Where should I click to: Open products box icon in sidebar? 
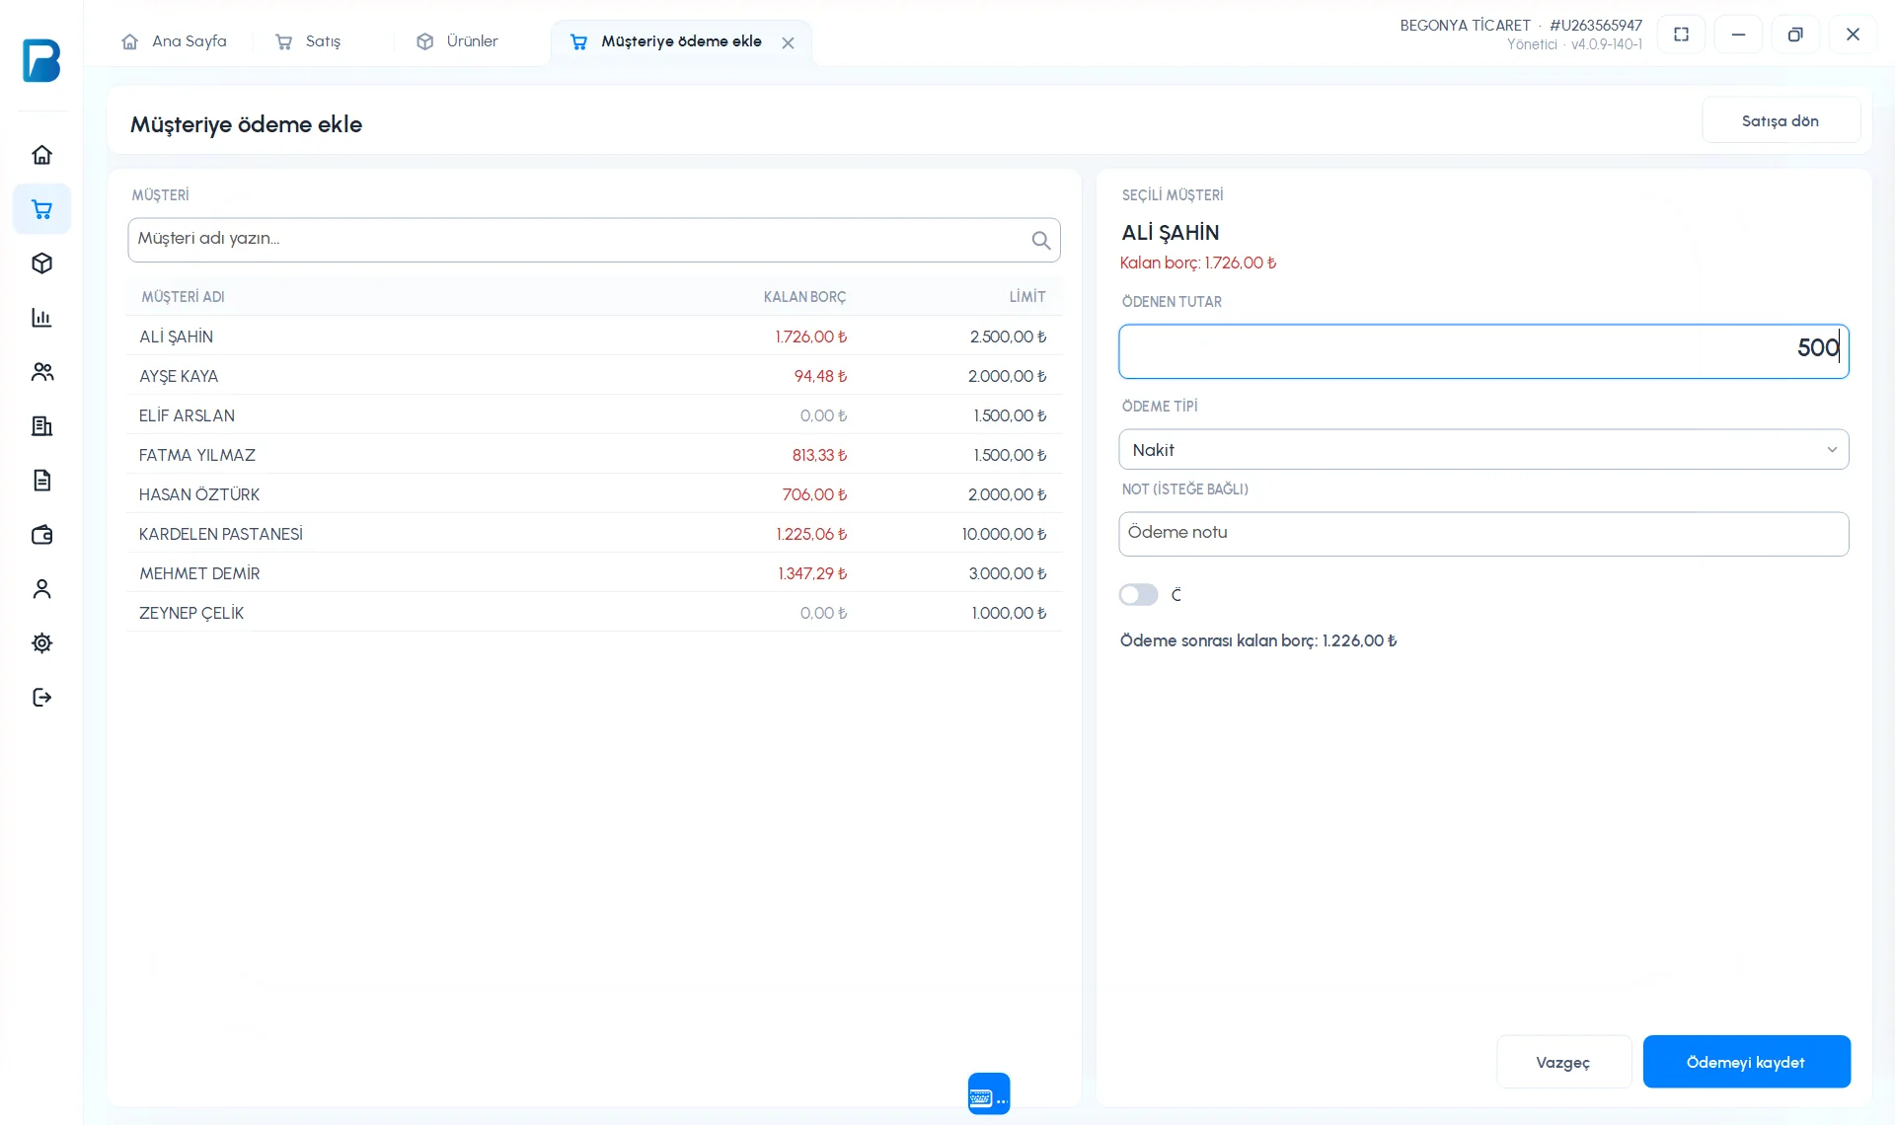(x=41, y=263)
